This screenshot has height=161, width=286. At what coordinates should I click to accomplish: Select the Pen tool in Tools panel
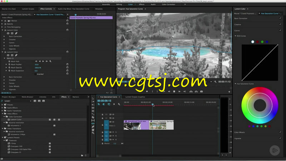[93, 127]
